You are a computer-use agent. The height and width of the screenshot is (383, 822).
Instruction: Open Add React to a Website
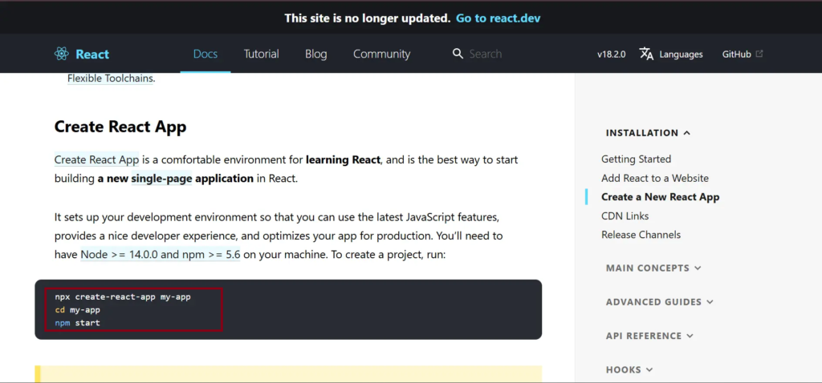[655, 178]
